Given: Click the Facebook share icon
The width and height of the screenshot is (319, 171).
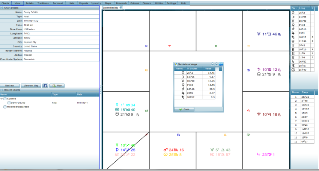Looking at the screenshot, I should click(45, 86).
